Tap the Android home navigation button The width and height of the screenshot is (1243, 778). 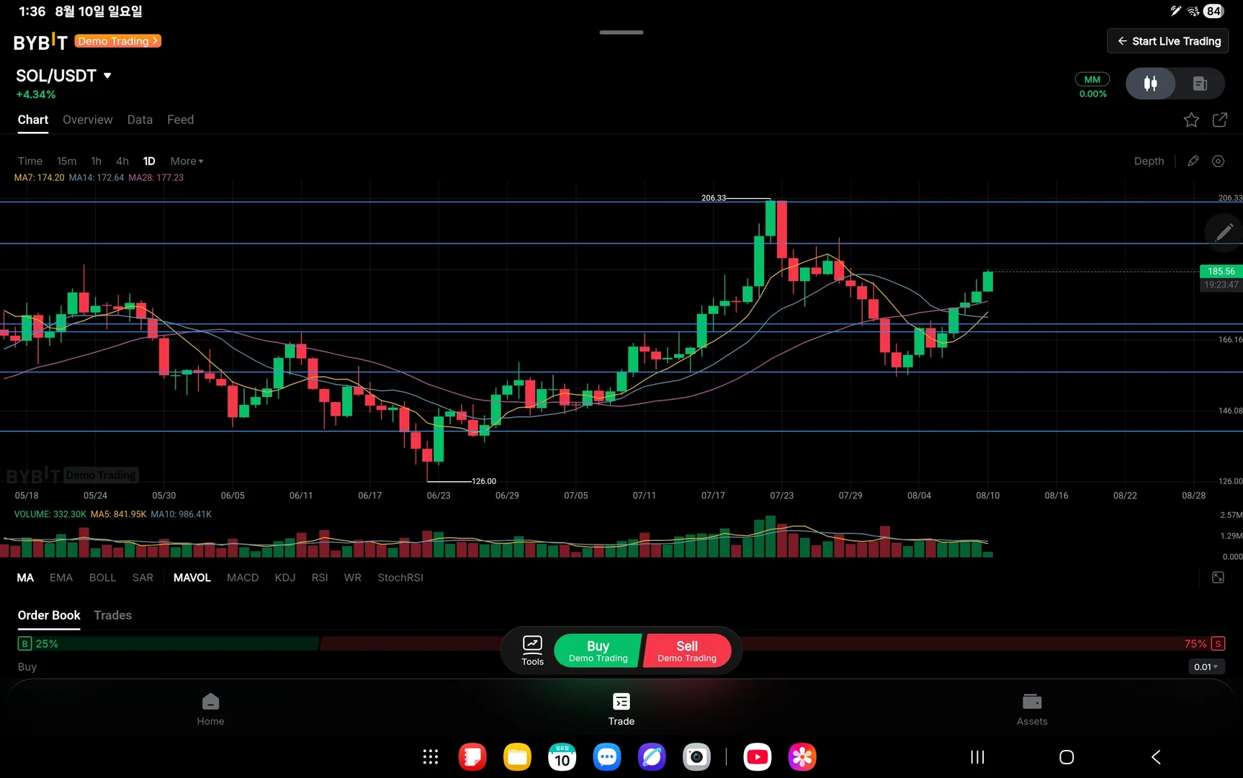click(x=1067, y=757)
